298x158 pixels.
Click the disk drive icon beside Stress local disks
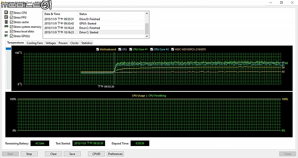click(6, 31)
